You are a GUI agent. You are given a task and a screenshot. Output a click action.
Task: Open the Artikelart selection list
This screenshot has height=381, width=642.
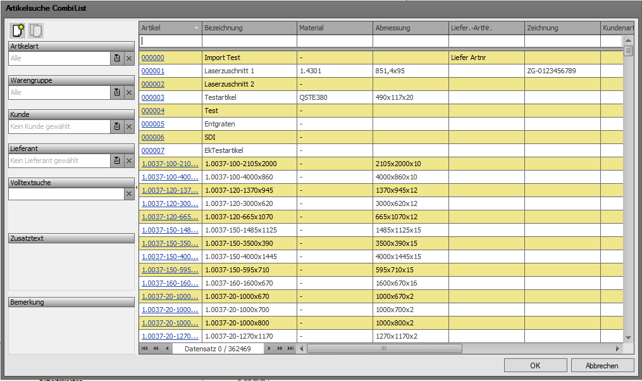point(117,58)
